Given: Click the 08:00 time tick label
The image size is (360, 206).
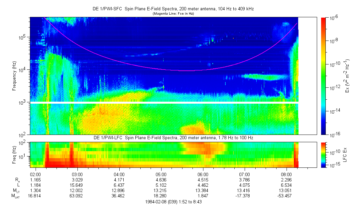Looking at the screenshot, I should [x=287, y=175].
